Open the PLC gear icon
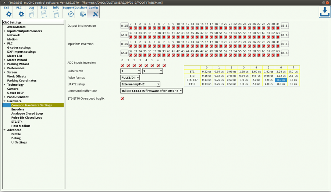 tap(21, 14)
